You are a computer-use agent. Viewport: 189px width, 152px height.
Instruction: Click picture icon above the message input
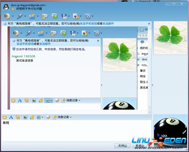point(25,117)
